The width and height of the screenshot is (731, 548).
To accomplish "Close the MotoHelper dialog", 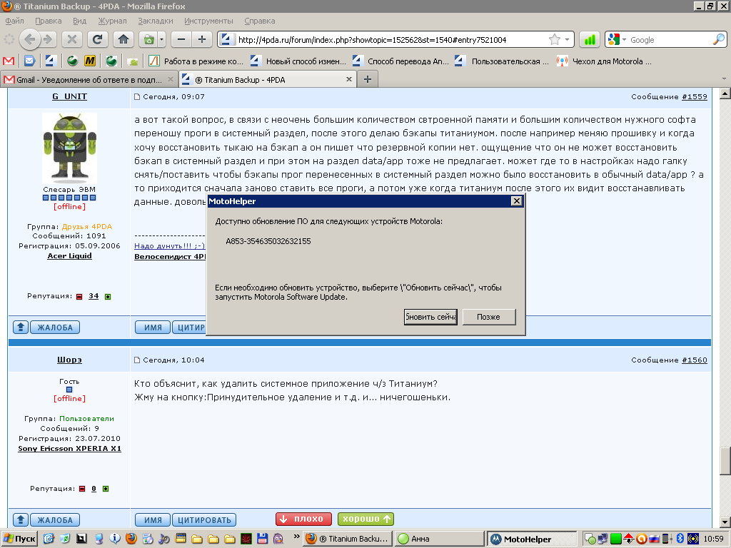I will click(516, 201).
